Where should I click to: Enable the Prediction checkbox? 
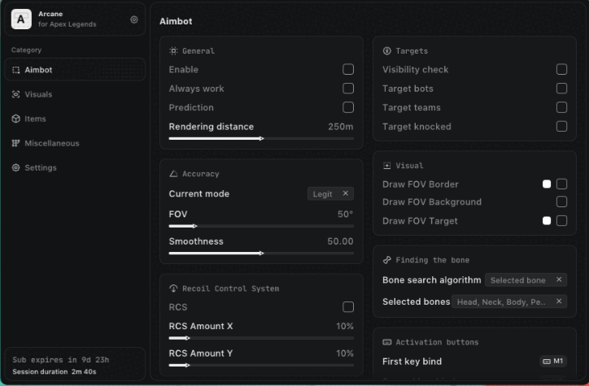348,107
